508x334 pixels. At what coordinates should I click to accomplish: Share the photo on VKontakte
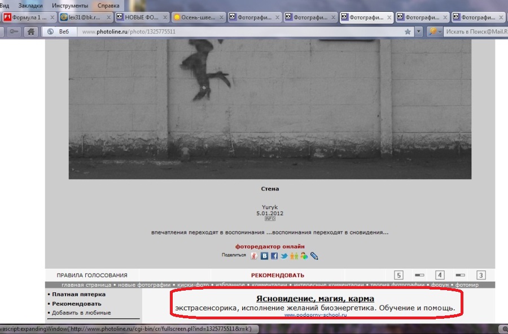pos(264,256)
